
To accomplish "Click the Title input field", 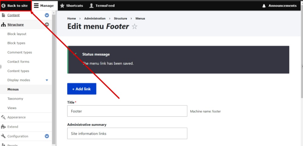I will [x=127, y=111].
